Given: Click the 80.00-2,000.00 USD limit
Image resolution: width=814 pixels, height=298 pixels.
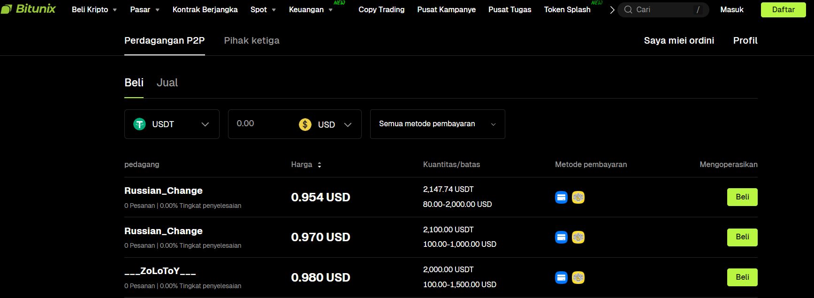Looking at the screenshot, I should click(457, 204).
